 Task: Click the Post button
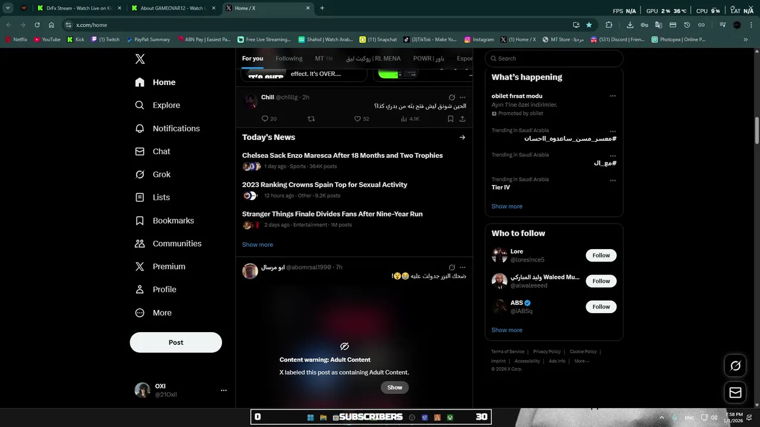pos(176,342)
